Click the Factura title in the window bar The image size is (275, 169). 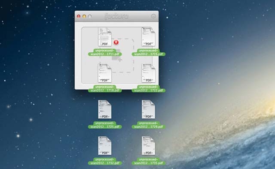tap(116, 16)
